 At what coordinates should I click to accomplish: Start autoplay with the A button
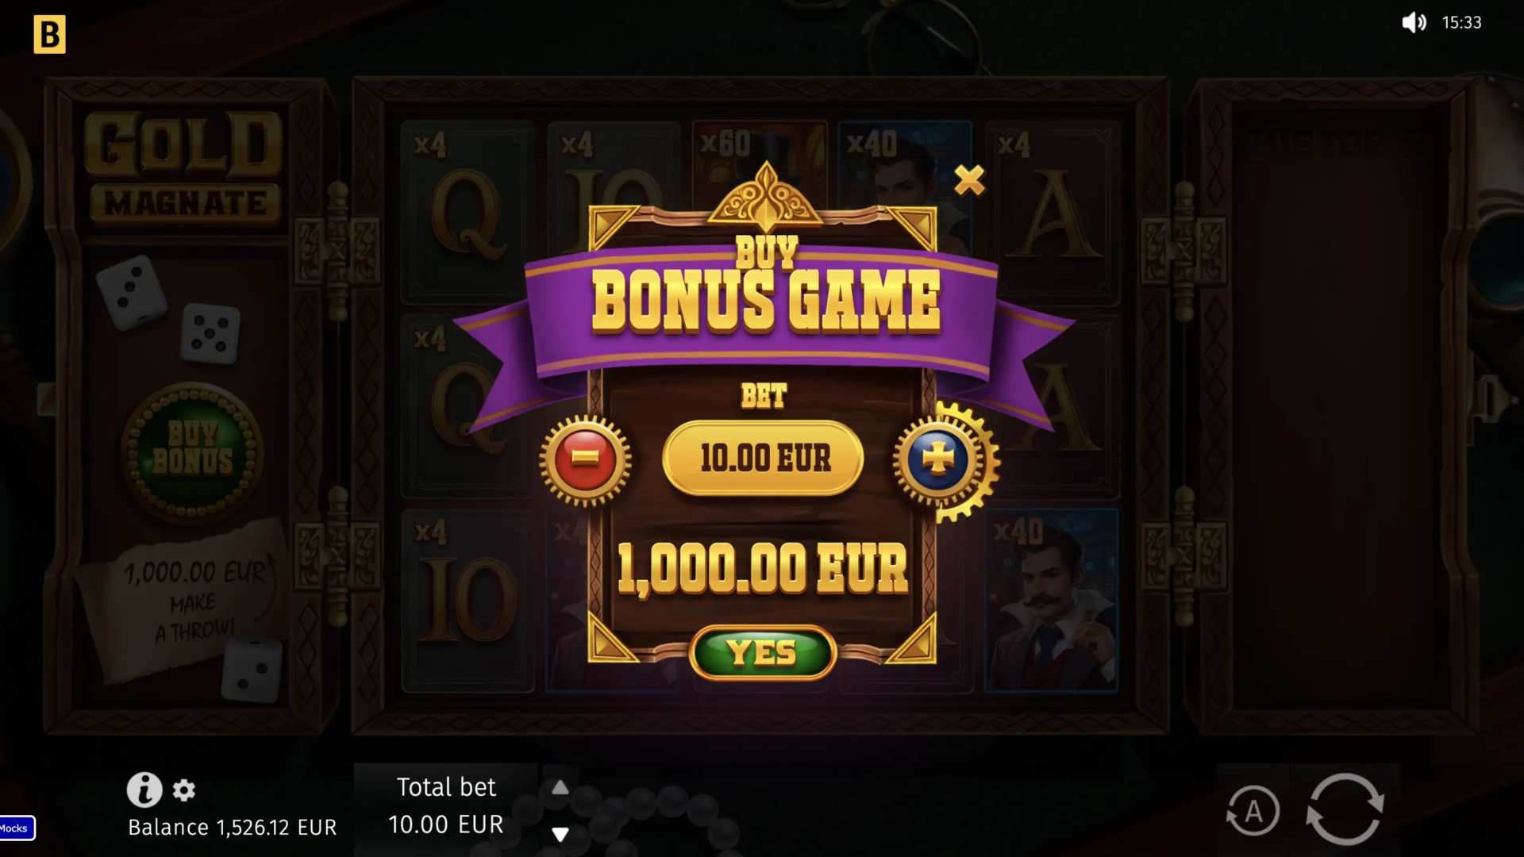pyautogui.click(x=1253, y=811)
